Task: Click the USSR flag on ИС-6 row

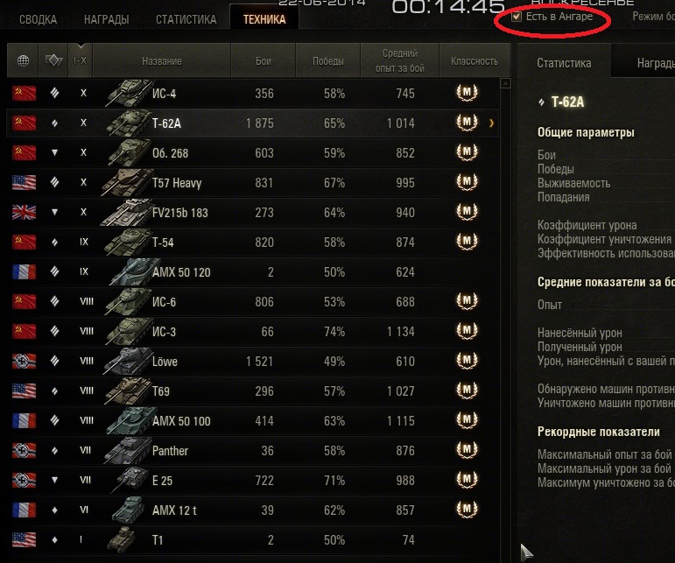Action: (25, 301)
